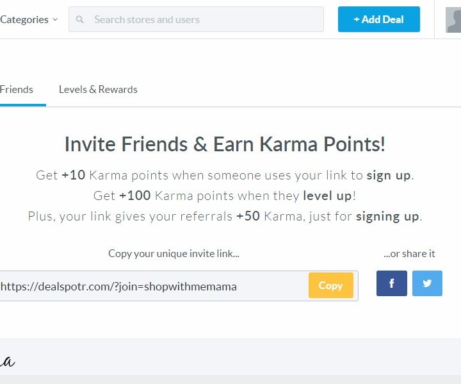Viewport: 461px width, 384px height.
Task: Click the bold 'level up' text
Action: [327, 196]
